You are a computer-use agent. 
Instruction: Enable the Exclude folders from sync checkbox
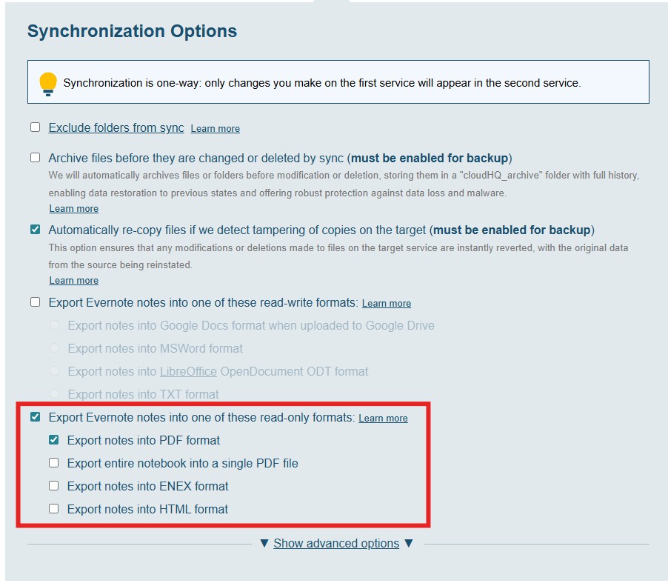tap(36, 127)
